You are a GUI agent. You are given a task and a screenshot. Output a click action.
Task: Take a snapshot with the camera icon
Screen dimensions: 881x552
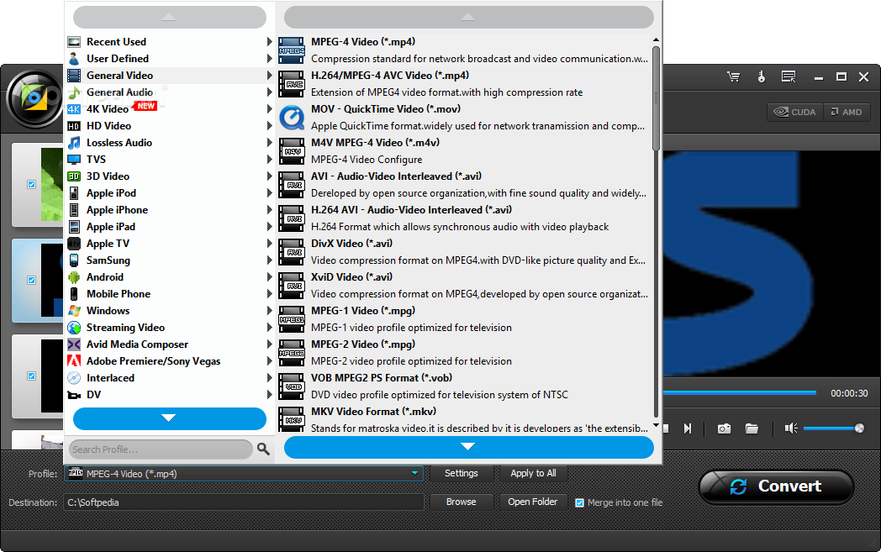pos(725,429)
